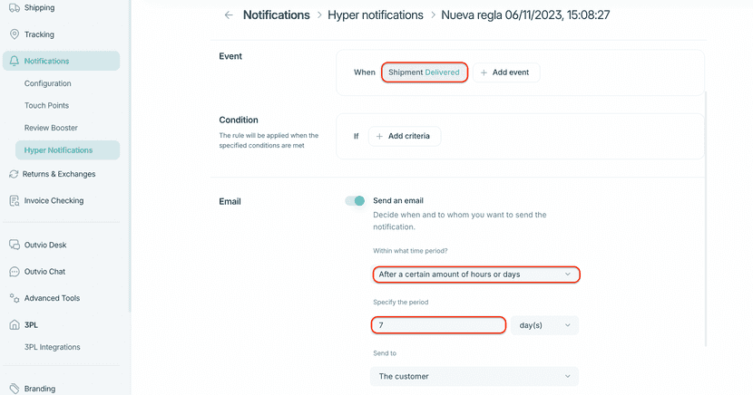Select Review Booster submenu item

pos(51,128)
